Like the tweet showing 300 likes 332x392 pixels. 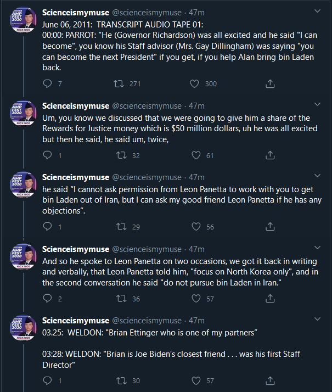click(x=195, y=83)
